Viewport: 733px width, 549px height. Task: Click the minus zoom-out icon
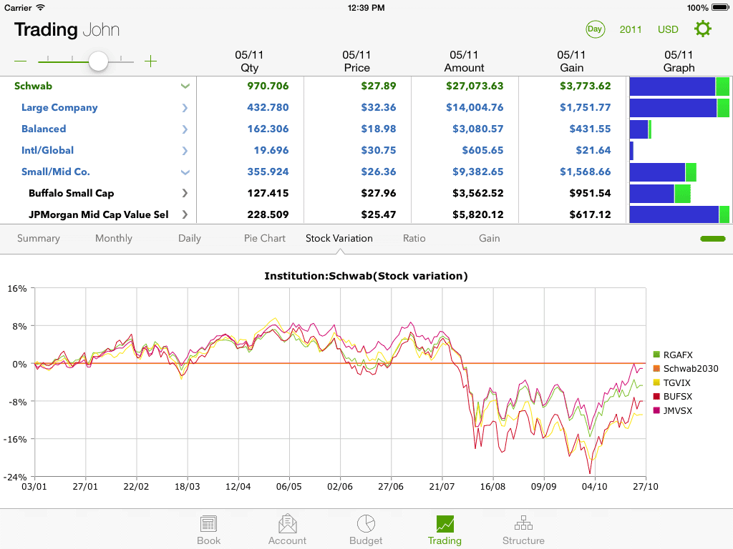click(x=20, y=61)
